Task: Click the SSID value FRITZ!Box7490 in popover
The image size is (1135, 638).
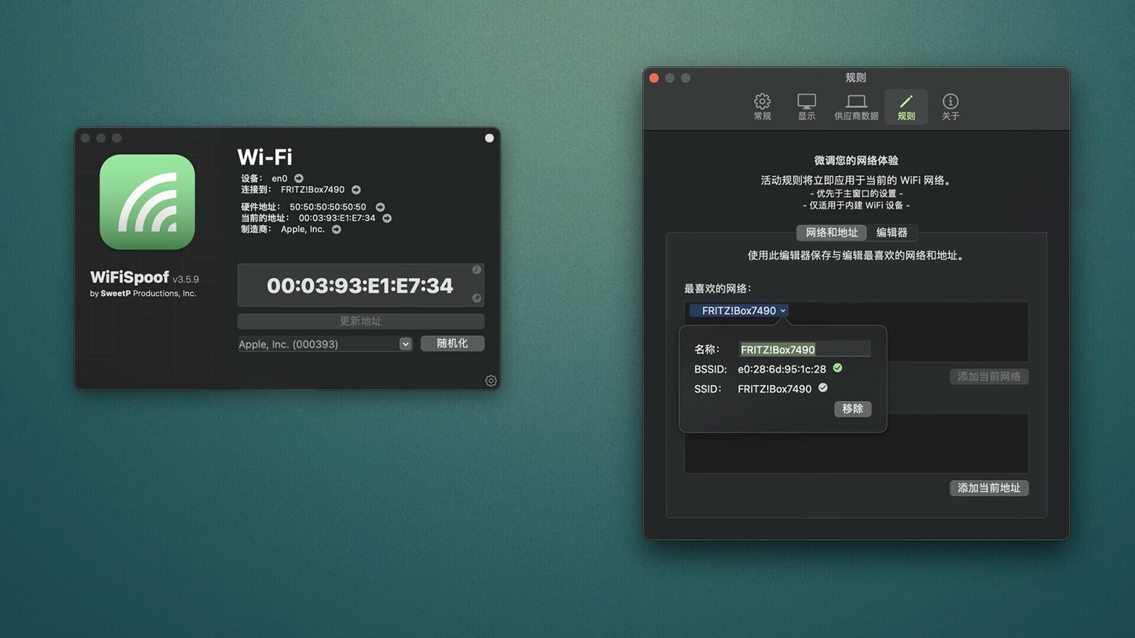Action: pos(775,389)
